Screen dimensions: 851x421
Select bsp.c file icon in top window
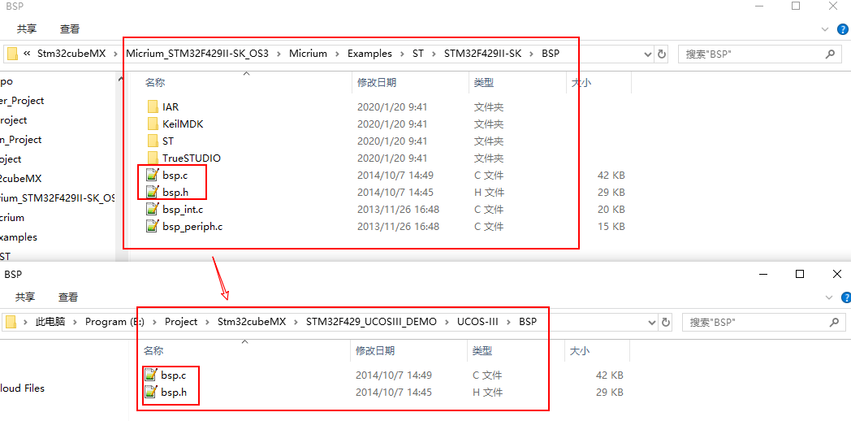[x=152, y=175]
